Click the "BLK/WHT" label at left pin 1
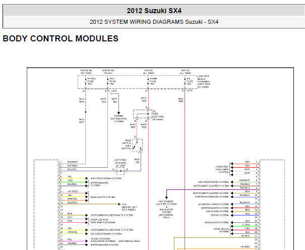This screenshot has width=305, height=250. point(73,162)
